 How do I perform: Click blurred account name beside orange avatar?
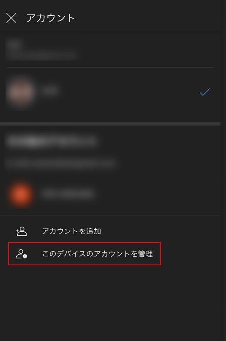pyautogui.click(x=67, y=194)
